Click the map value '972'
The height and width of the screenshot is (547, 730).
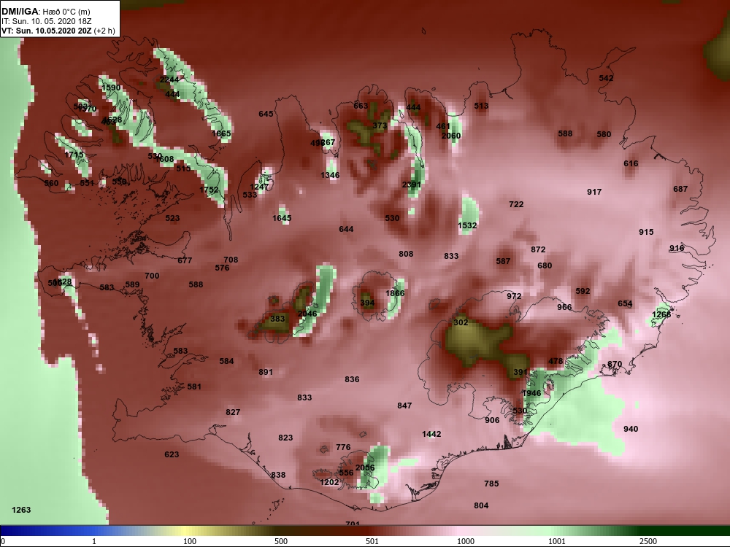pos(515,297)
